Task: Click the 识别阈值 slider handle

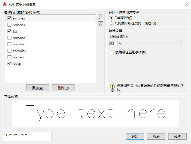Action: pos(182,44)
